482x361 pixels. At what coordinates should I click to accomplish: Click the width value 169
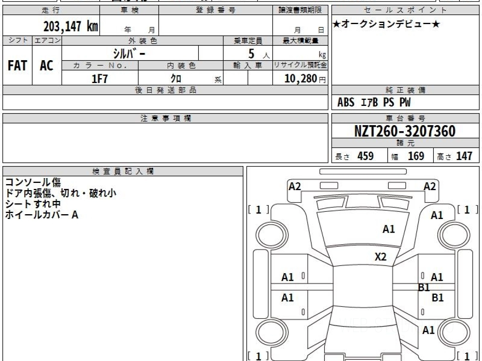point(416,156)
